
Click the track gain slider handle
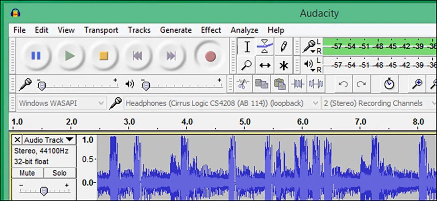click(x=44, y=190)
